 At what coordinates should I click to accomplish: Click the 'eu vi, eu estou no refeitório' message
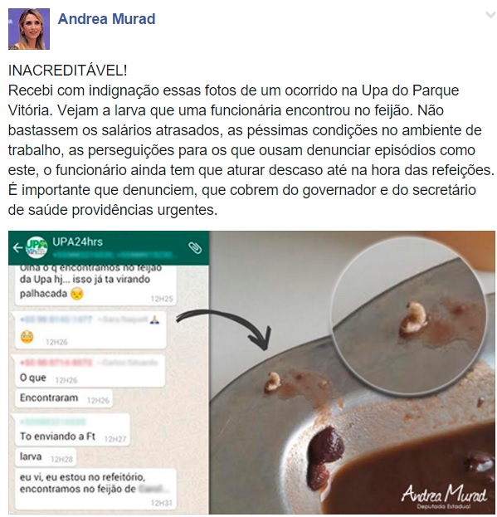tap(95, 489)
